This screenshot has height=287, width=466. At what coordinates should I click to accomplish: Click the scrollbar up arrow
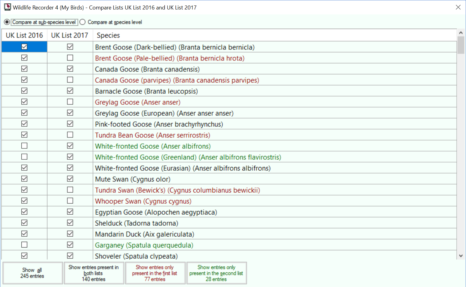461,33
